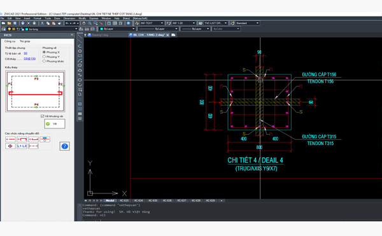Viewport: 382px width, 236px height.
Task: Expand the INF-TEXT text style dropdown
Action: tap(152, 23)
